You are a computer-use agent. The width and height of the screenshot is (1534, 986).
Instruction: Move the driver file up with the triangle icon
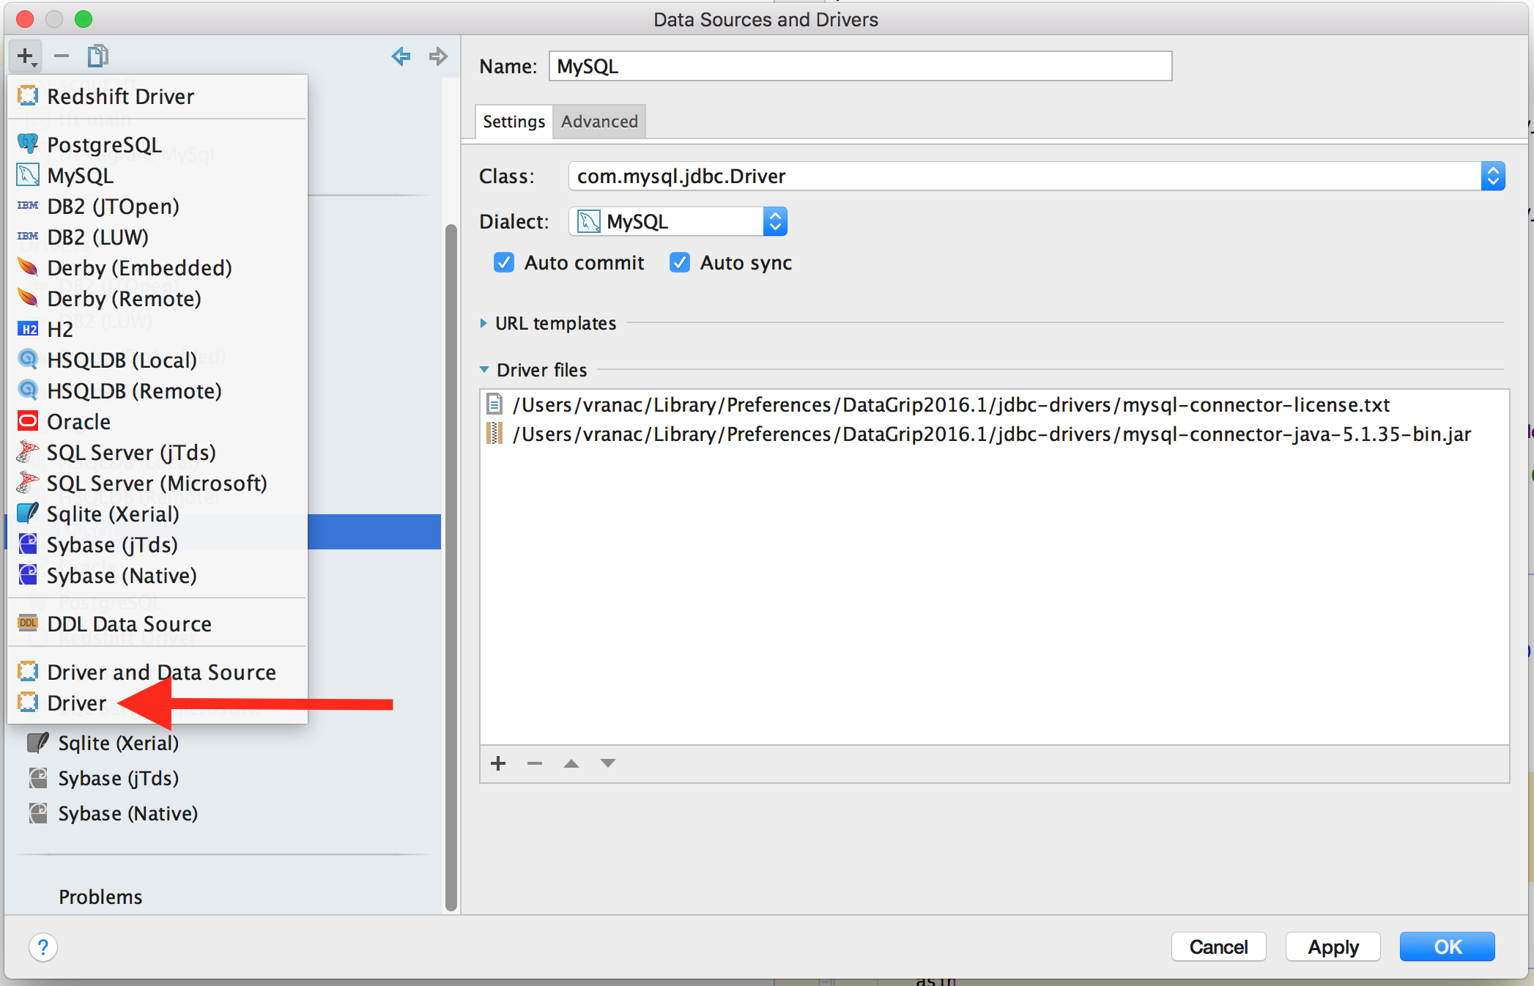(571, 763)
